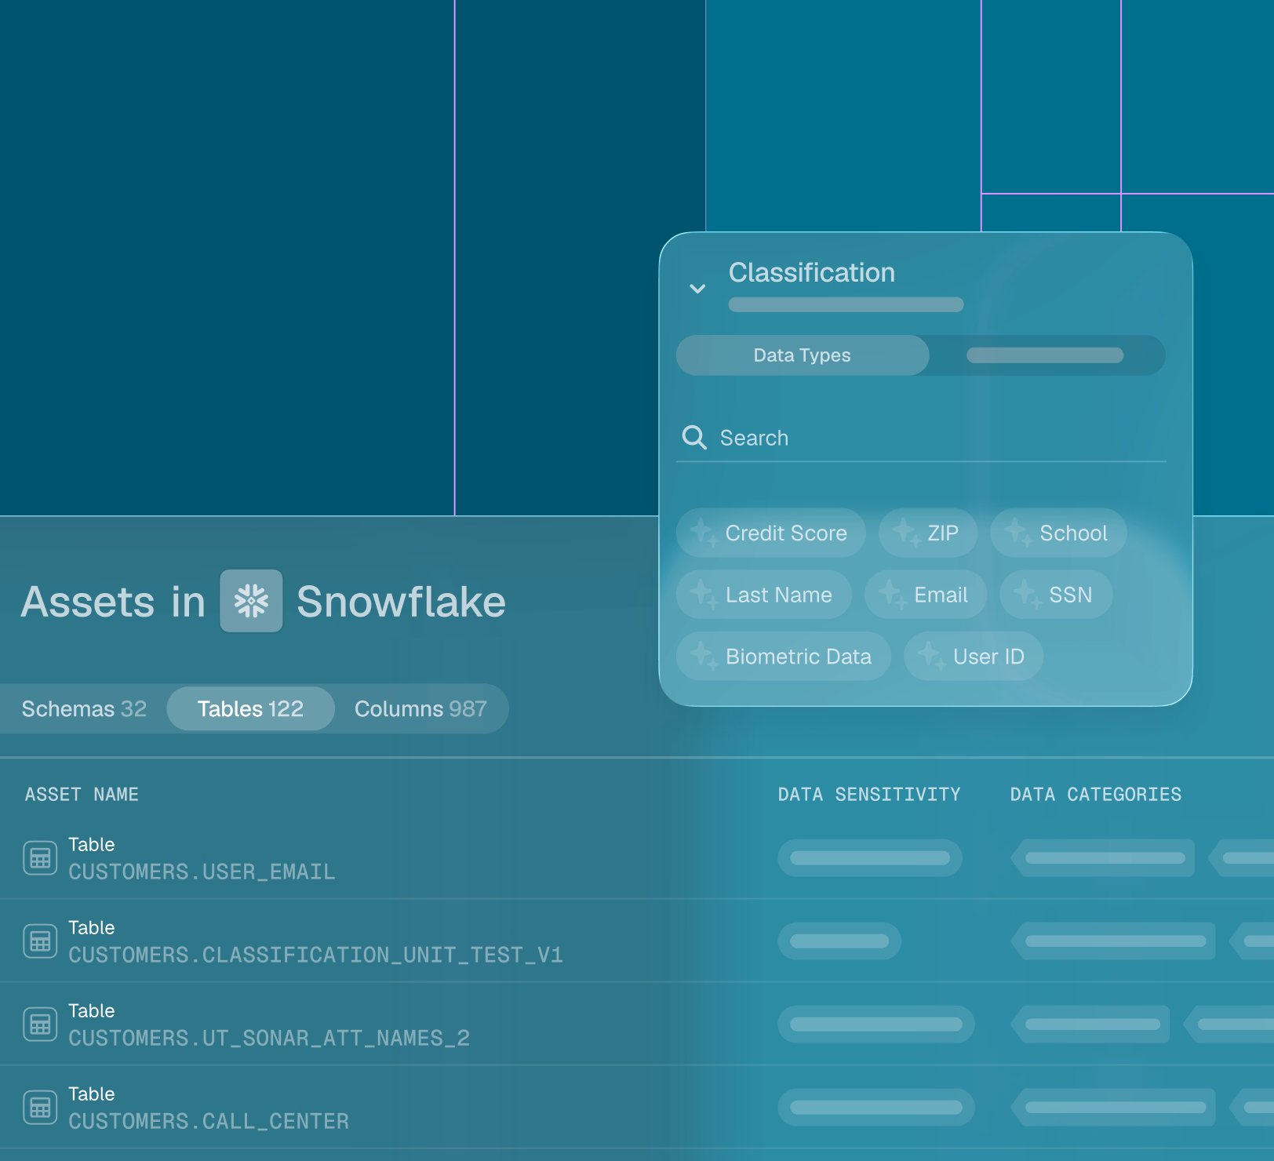The height and width of the screenshot is (1161, 1274).
Task: Open the Schemas 32 tab
Action: [x=84, y=709]
